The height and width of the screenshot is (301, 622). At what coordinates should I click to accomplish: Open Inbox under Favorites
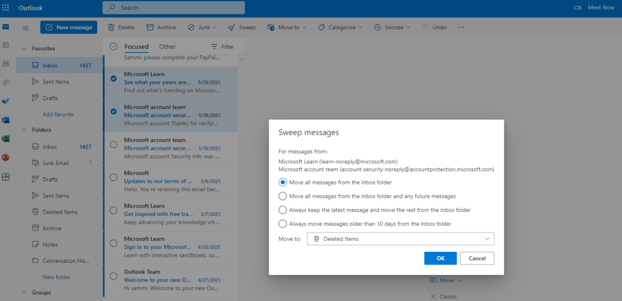[59, 66]
